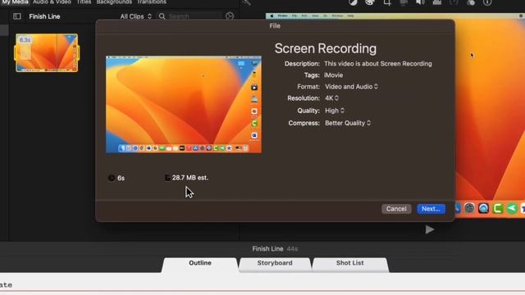525x295 pixels.
Task: Open the All Clips filter dropdown
Action: click(136, 16)
